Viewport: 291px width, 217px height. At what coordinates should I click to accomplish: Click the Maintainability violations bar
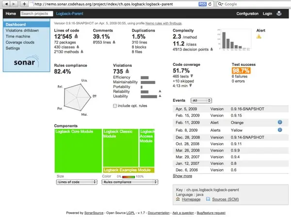pos(148,82)
